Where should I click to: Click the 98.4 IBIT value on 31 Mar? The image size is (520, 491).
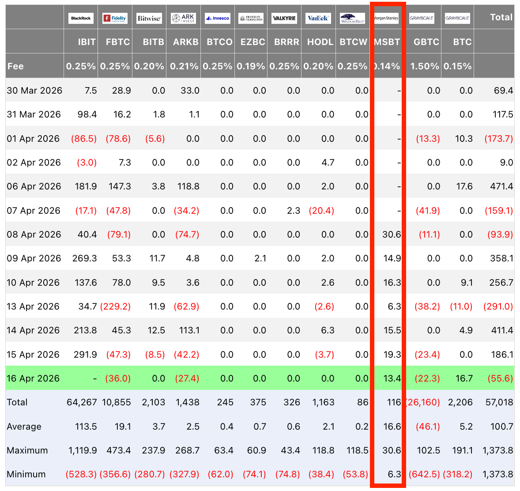tap(87, 114)
